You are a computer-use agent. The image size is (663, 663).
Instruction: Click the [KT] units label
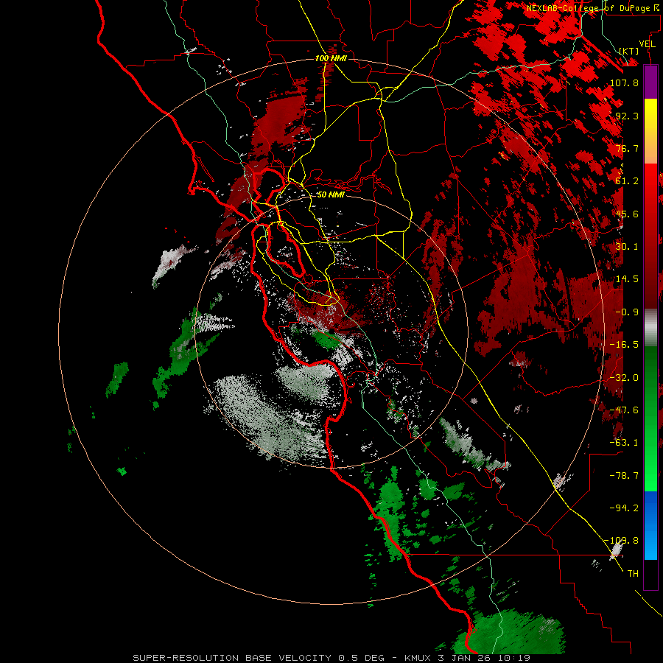[629, 51]
